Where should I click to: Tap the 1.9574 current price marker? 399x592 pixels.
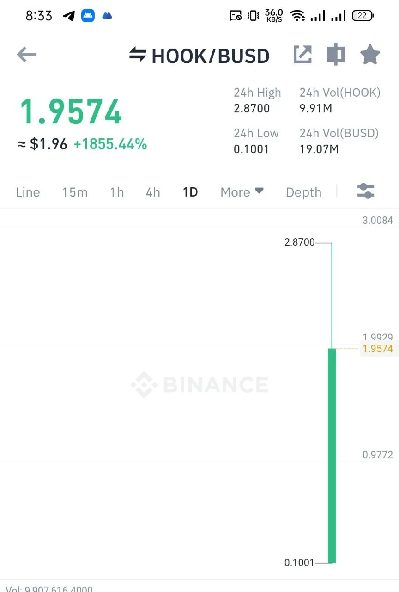click(378, 349)
